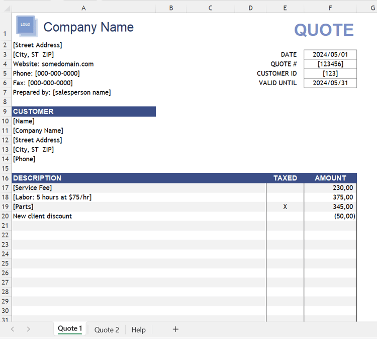Click customer [Street Address] in row 12
This screenshot has width=377, height=339.
(x=38, y=140)
